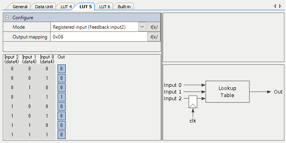Click the Input 2 (data4) column header
The width and height of the screenshot is (286, 143).
12,59
